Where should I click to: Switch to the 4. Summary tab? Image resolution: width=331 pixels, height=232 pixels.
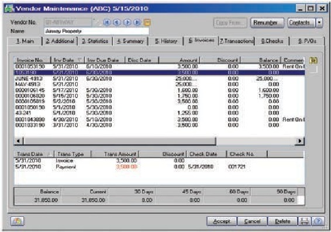[130, 41]
